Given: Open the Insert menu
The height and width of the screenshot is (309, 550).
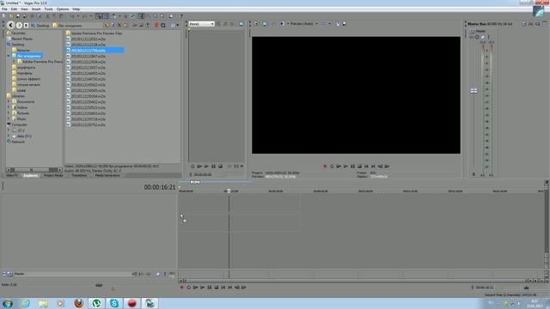Looking at the screenshot, I should pos(36,9).
